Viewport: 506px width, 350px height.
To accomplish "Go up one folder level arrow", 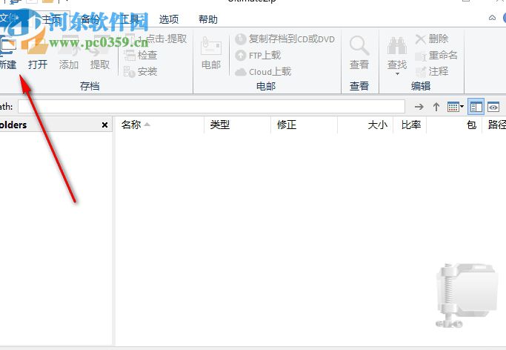I will click(436, 107).
